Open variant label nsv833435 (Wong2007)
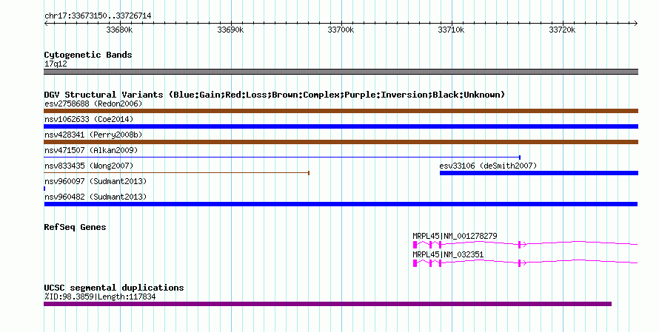 click(89, 166)
